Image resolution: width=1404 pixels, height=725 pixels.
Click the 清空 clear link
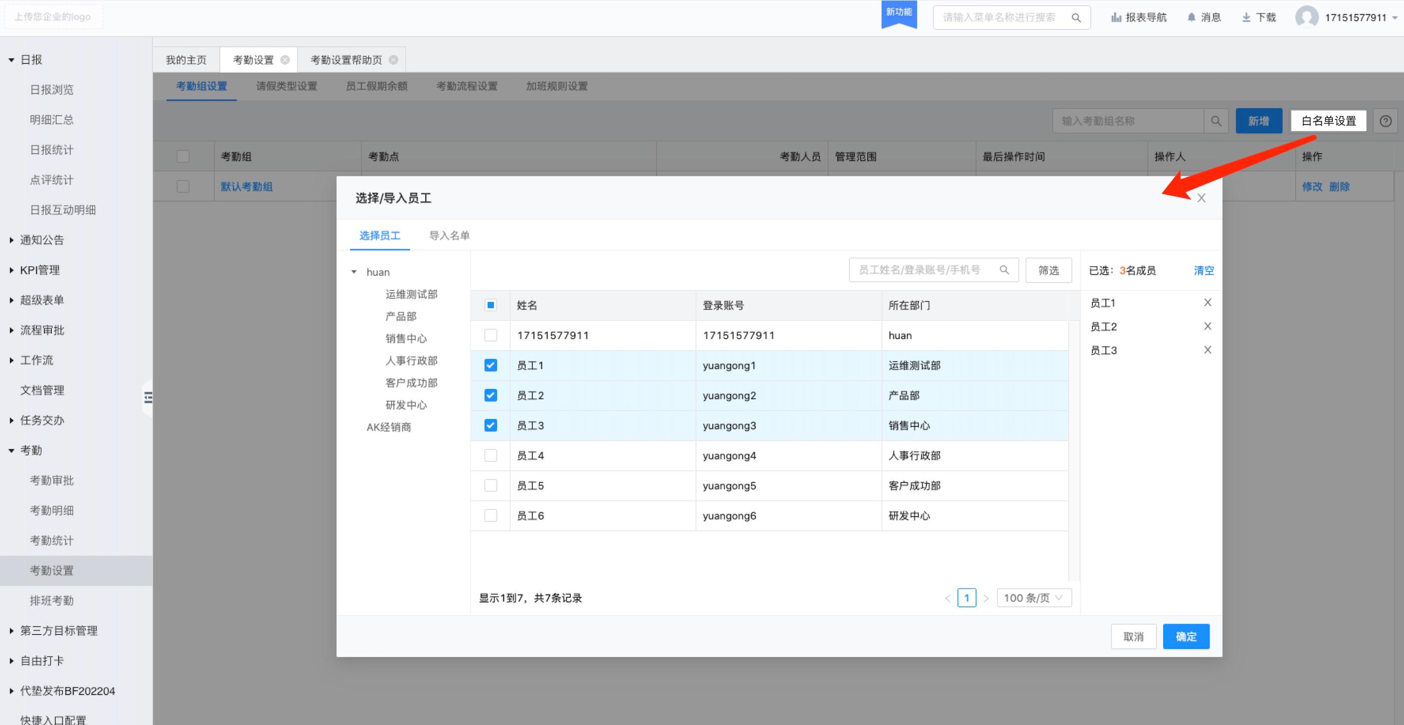(x=1203, y=270)
